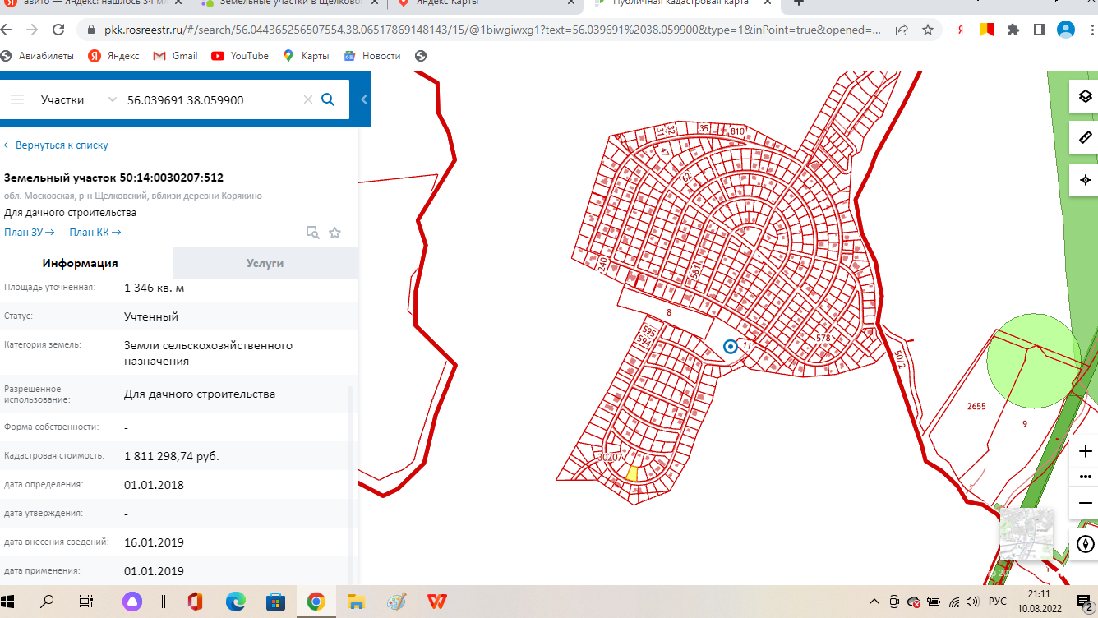
Task: Switch to the Яндекс Карты browser tab
Action: point(485,4)
